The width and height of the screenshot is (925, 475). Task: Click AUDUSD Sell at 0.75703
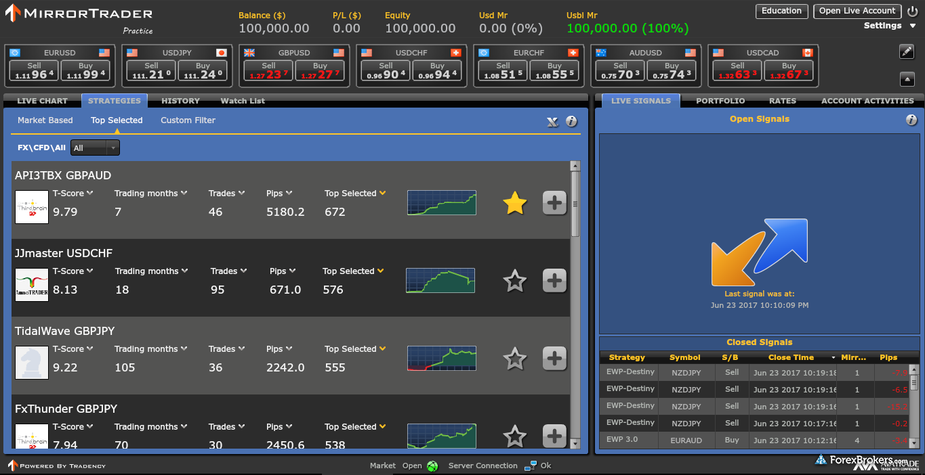coord(620,70)
